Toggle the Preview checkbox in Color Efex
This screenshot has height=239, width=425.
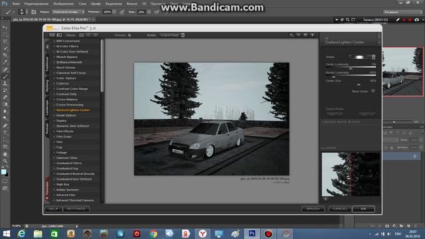point(130,35)
